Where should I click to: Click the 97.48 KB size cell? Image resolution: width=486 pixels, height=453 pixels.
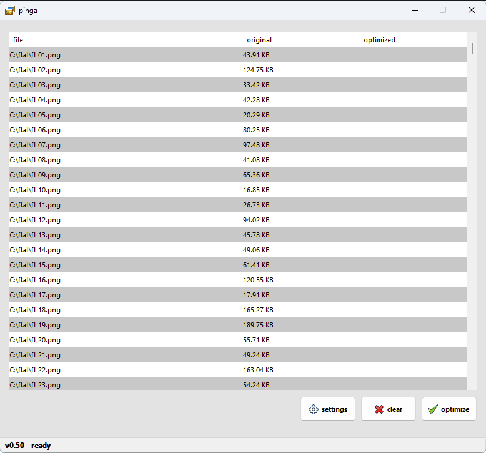click(256, 145)
